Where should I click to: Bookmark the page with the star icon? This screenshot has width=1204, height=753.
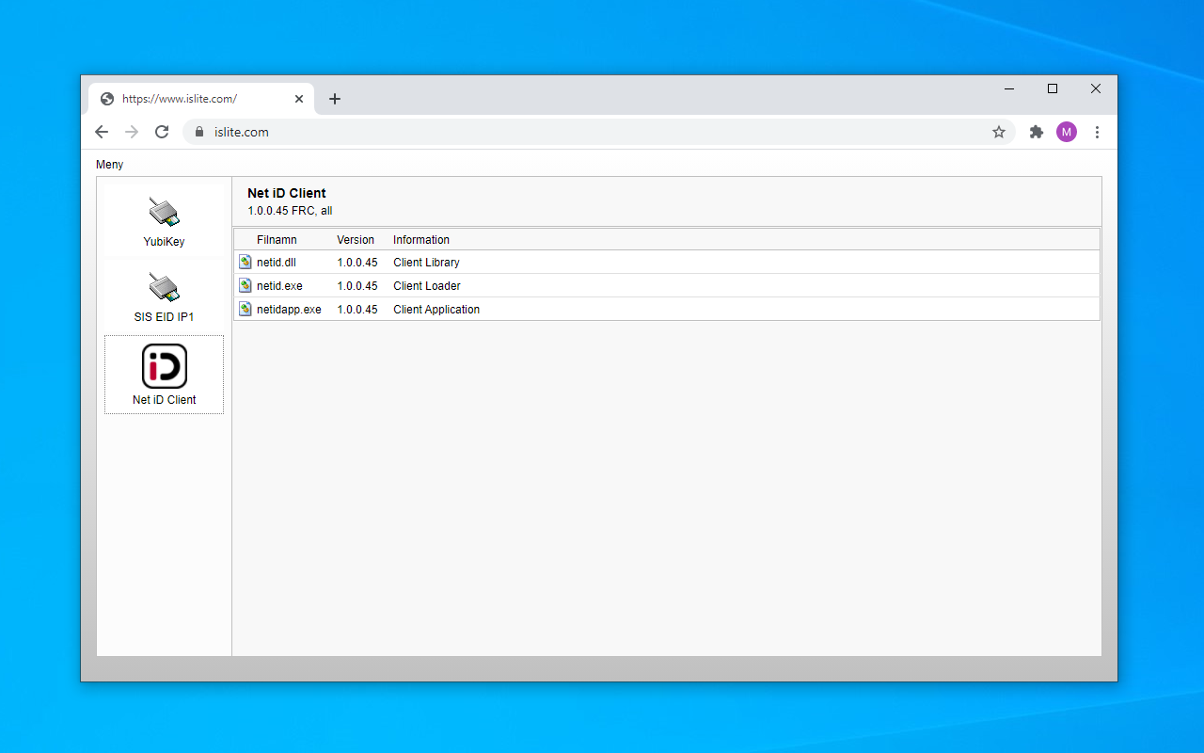pos(998,132)
